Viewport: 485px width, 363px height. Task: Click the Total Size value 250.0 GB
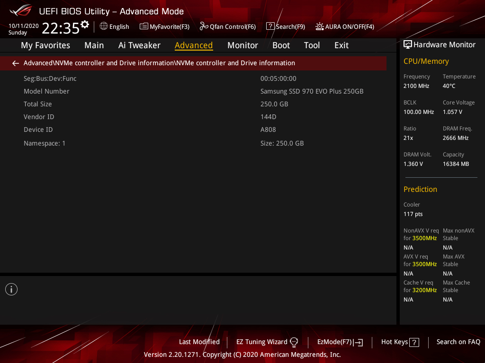pos(274,104)
